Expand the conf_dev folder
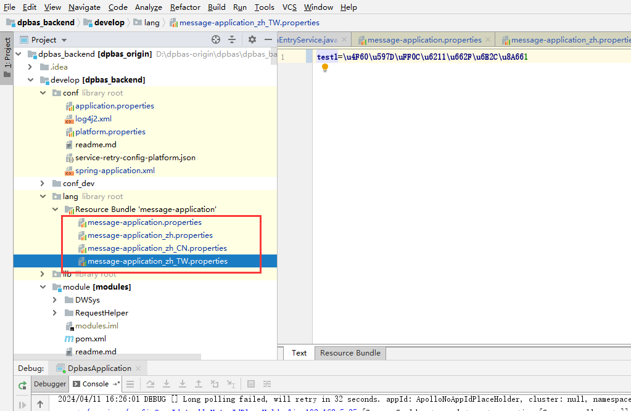The height and width of the screenshot is (411, 631). pos(43,184)
